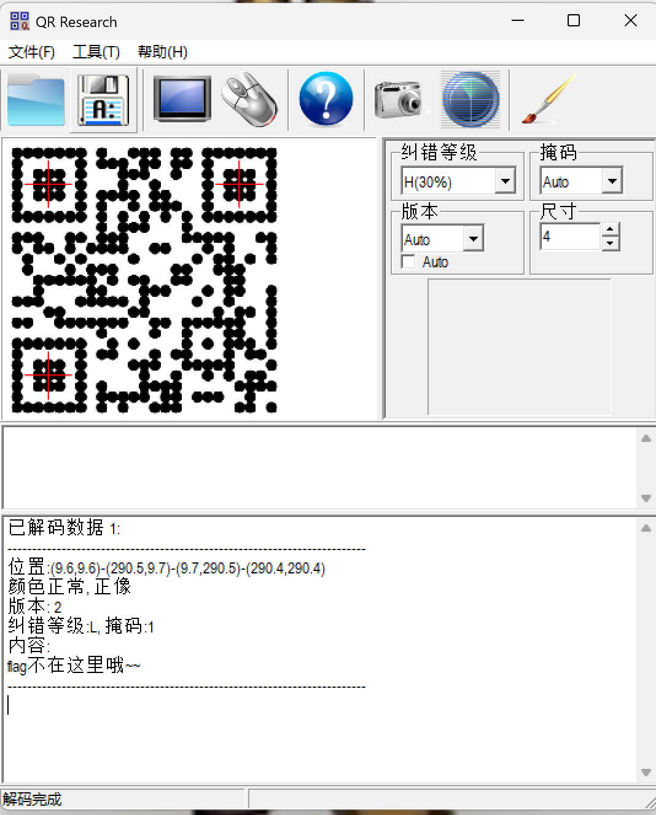Open help via blue question mark icon
The height and width of the screenshot is (815, 656).
coord(326,100)
